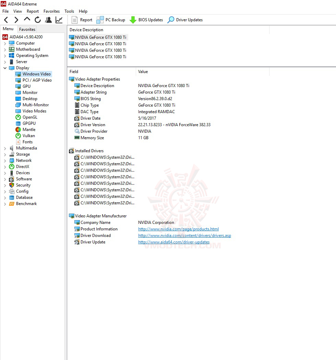
Task: Expand the Benchmark tree node
Action: point(5,204)
